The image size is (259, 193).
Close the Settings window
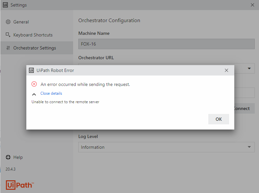[x=253, y=5]
